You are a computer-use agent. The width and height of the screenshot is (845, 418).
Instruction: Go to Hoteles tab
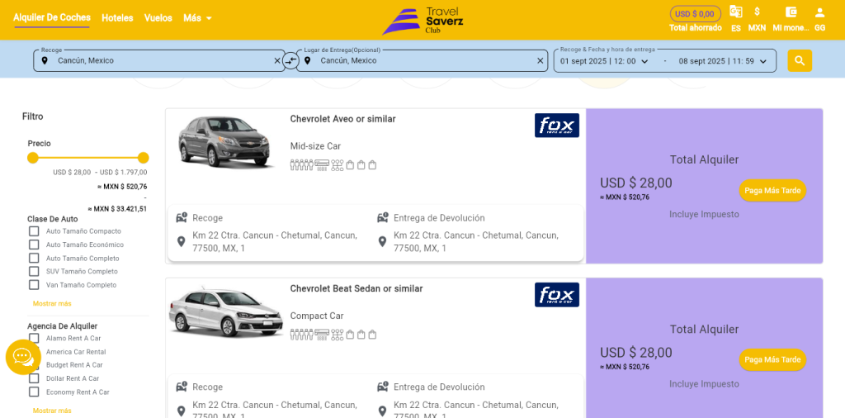[117, 18]
